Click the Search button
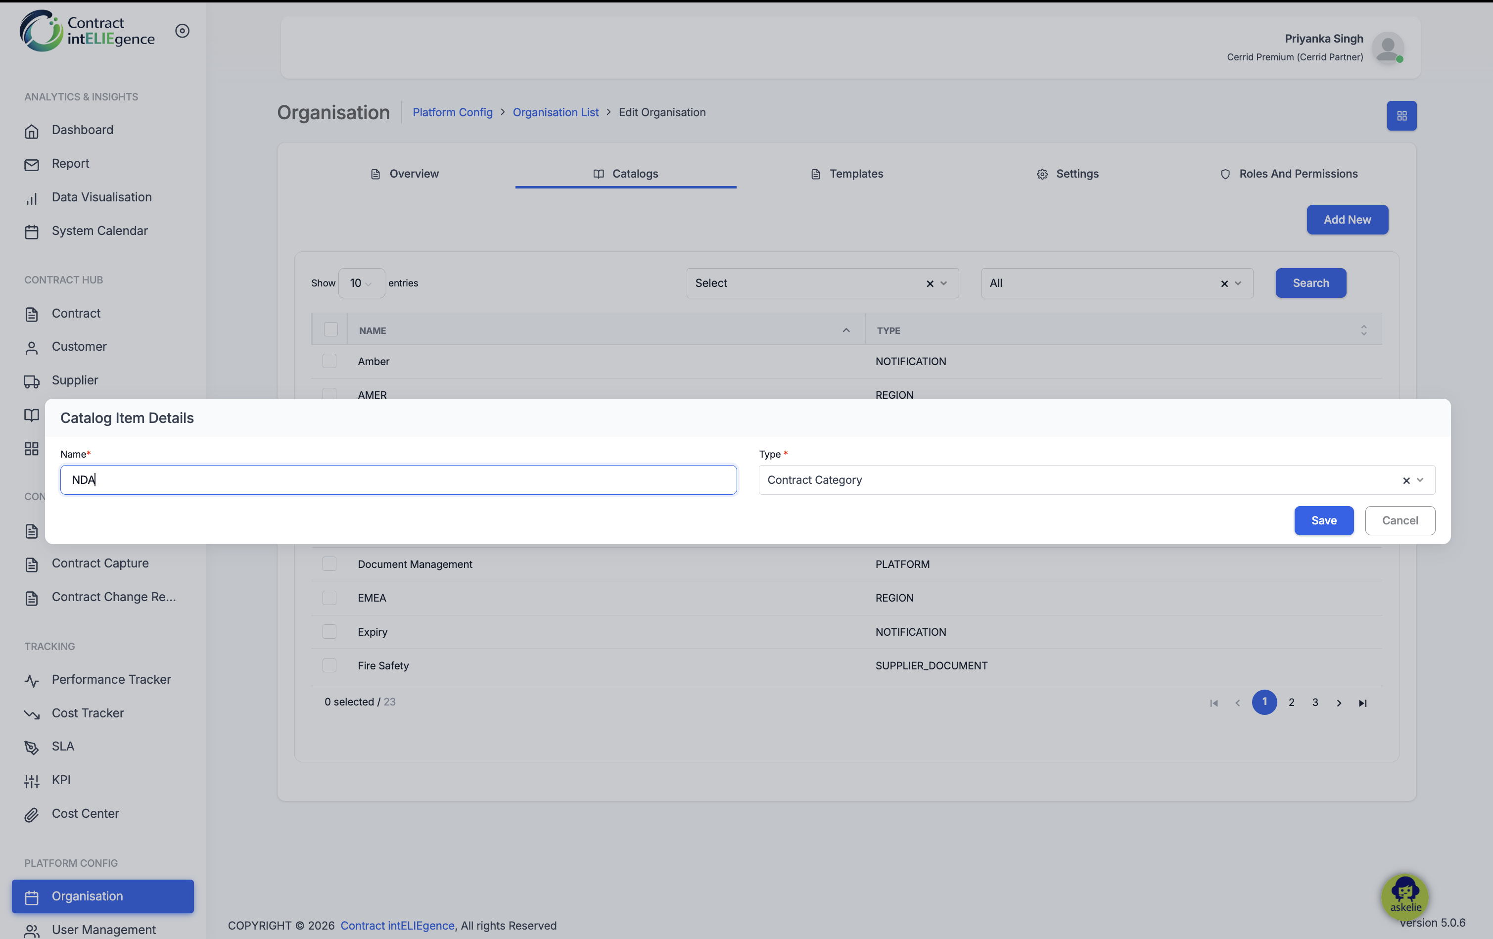The width and height of the screenshot is (1493, 939). pos(1311,283)
